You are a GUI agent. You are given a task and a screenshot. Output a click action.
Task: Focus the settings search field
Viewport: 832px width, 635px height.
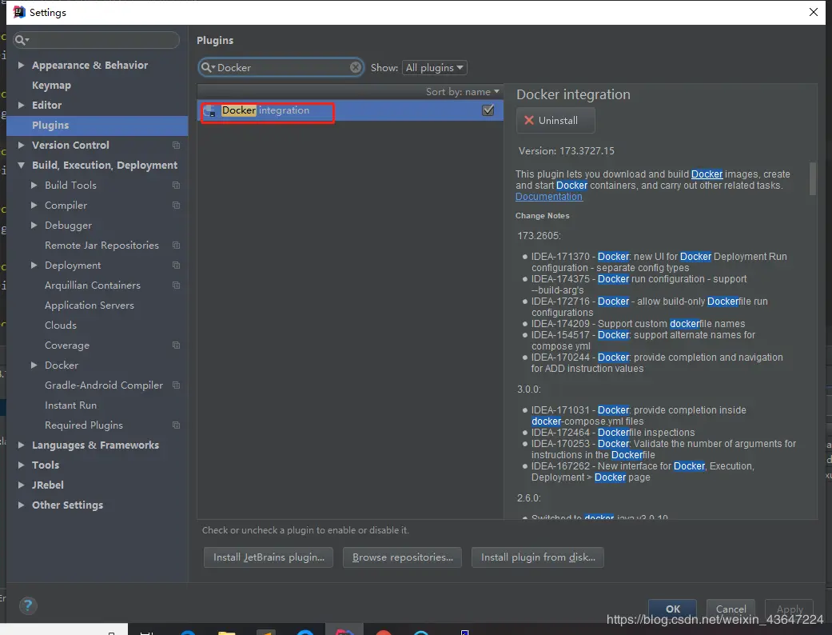coord(97,40)
